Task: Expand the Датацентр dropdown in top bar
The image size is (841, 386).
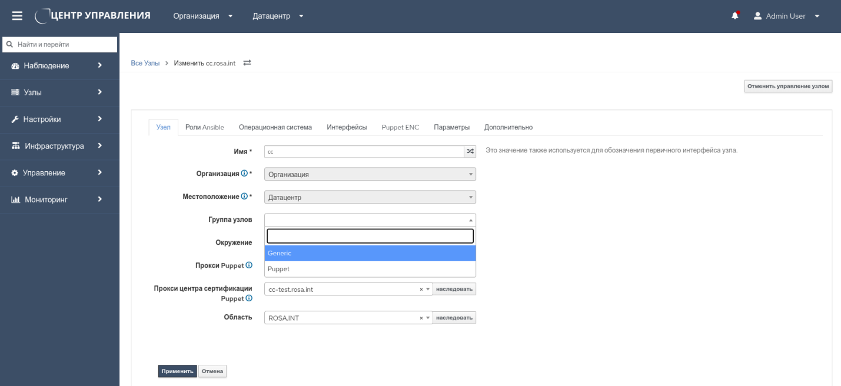Action: coord(278,16)
